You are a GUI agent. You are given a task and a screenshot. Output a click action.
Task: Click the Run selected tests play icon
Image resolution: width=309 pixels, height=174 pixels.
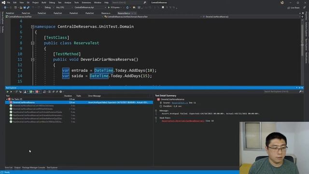[x=11, y=92]
